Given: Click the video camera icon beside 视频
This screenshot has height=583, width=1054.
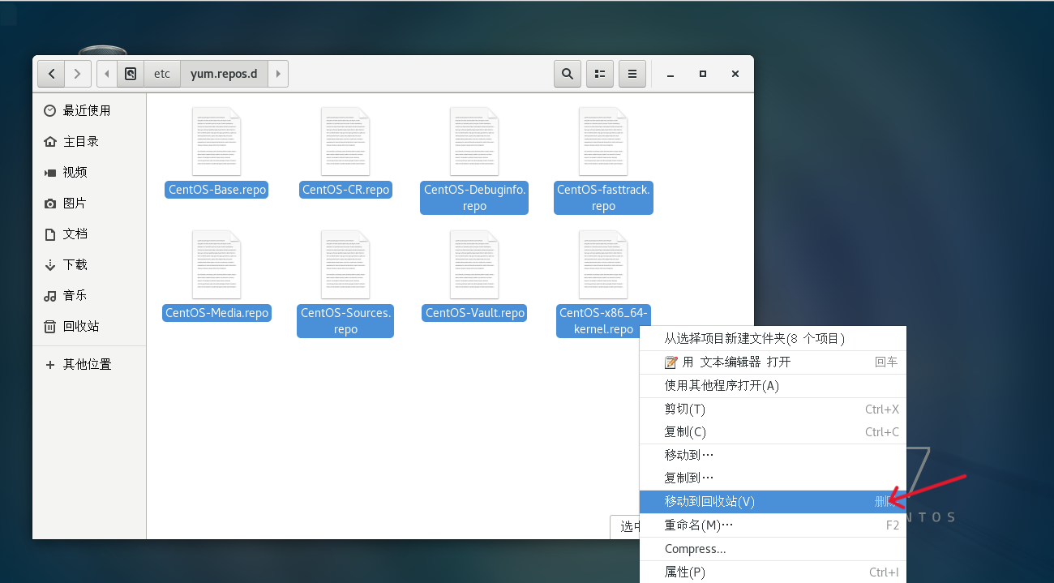Looking at the screenshot, I should (x=50, y=172).
